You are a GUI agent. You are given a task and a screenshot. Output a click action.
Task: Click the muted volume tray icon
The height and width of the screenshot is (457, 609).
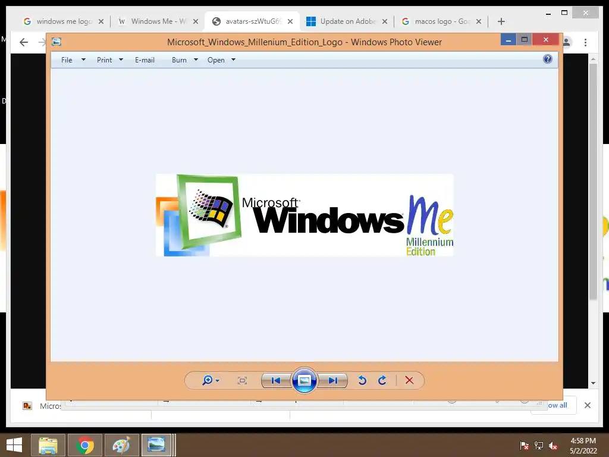click(553, 445)
